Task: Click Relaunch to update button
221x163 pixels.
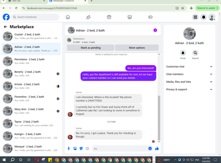Action: 207,8
